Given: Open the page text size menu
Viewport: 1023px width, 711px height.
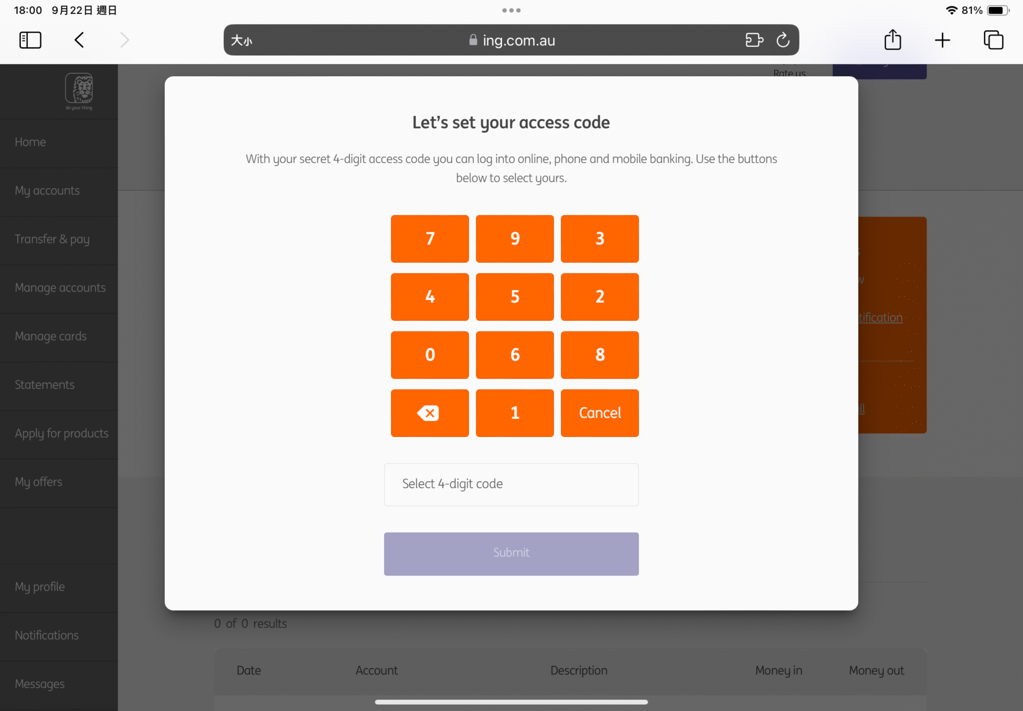Looking at the screenshot, I should [241, 41].
